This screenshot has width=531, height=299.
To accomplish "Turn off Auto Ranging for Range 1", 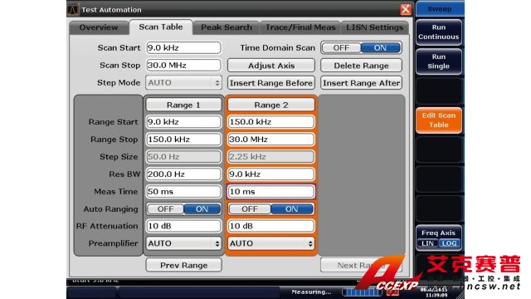I will (166, 209).
